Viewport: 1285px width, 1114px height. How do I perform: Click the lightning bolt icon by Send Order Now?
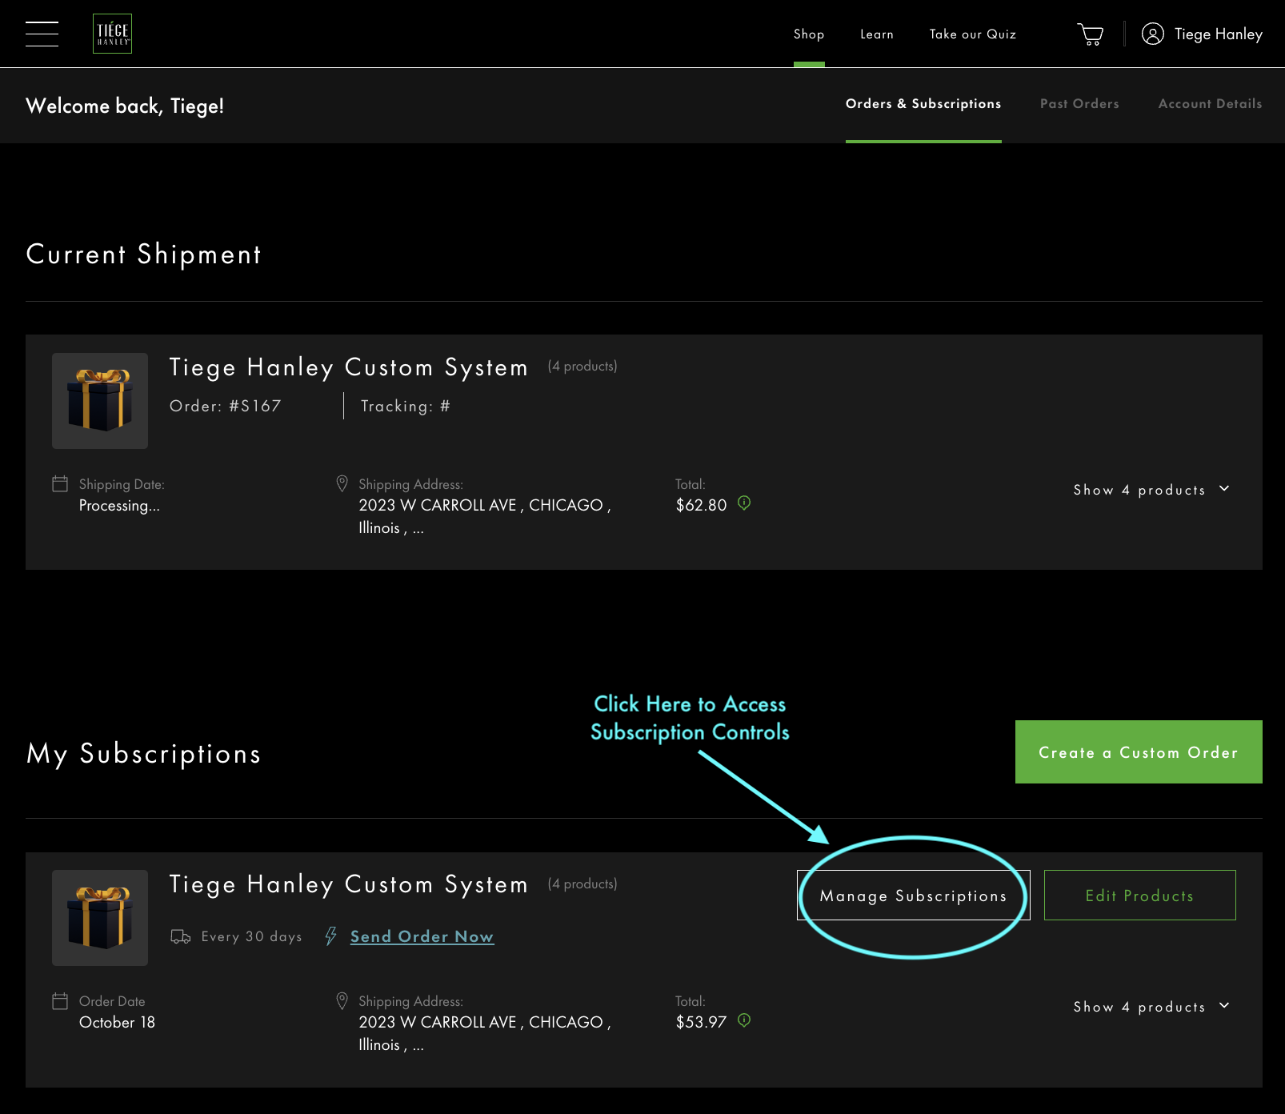[330, 936]
